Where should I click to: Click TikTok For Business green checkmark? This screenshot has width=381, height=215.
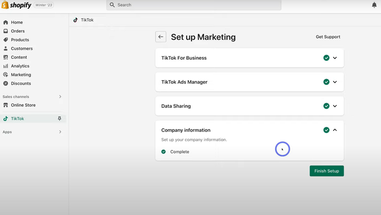[326, 58]
